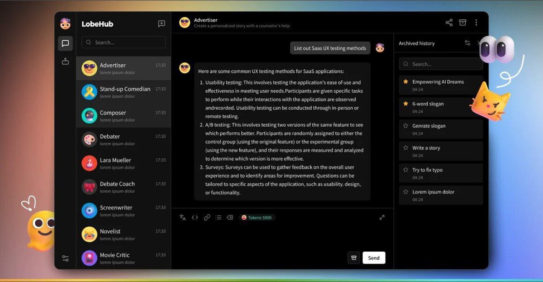This screenshot has height=282, width=543.
Task: Open Archived history filter settings icon
Action: 467,43
